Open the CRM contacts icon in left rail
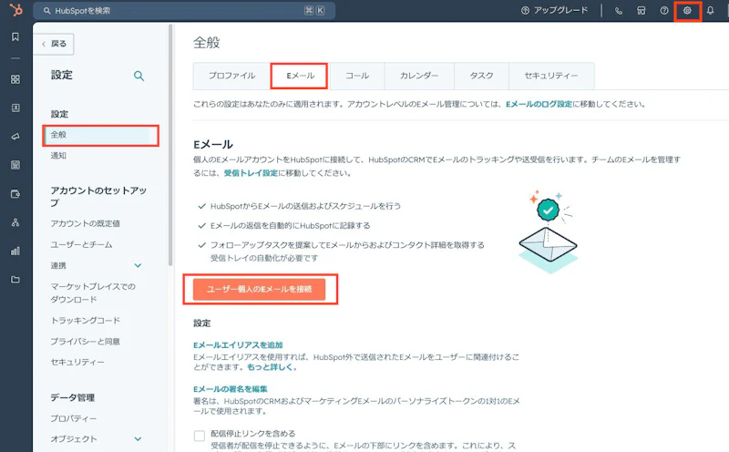 [15, 108]
